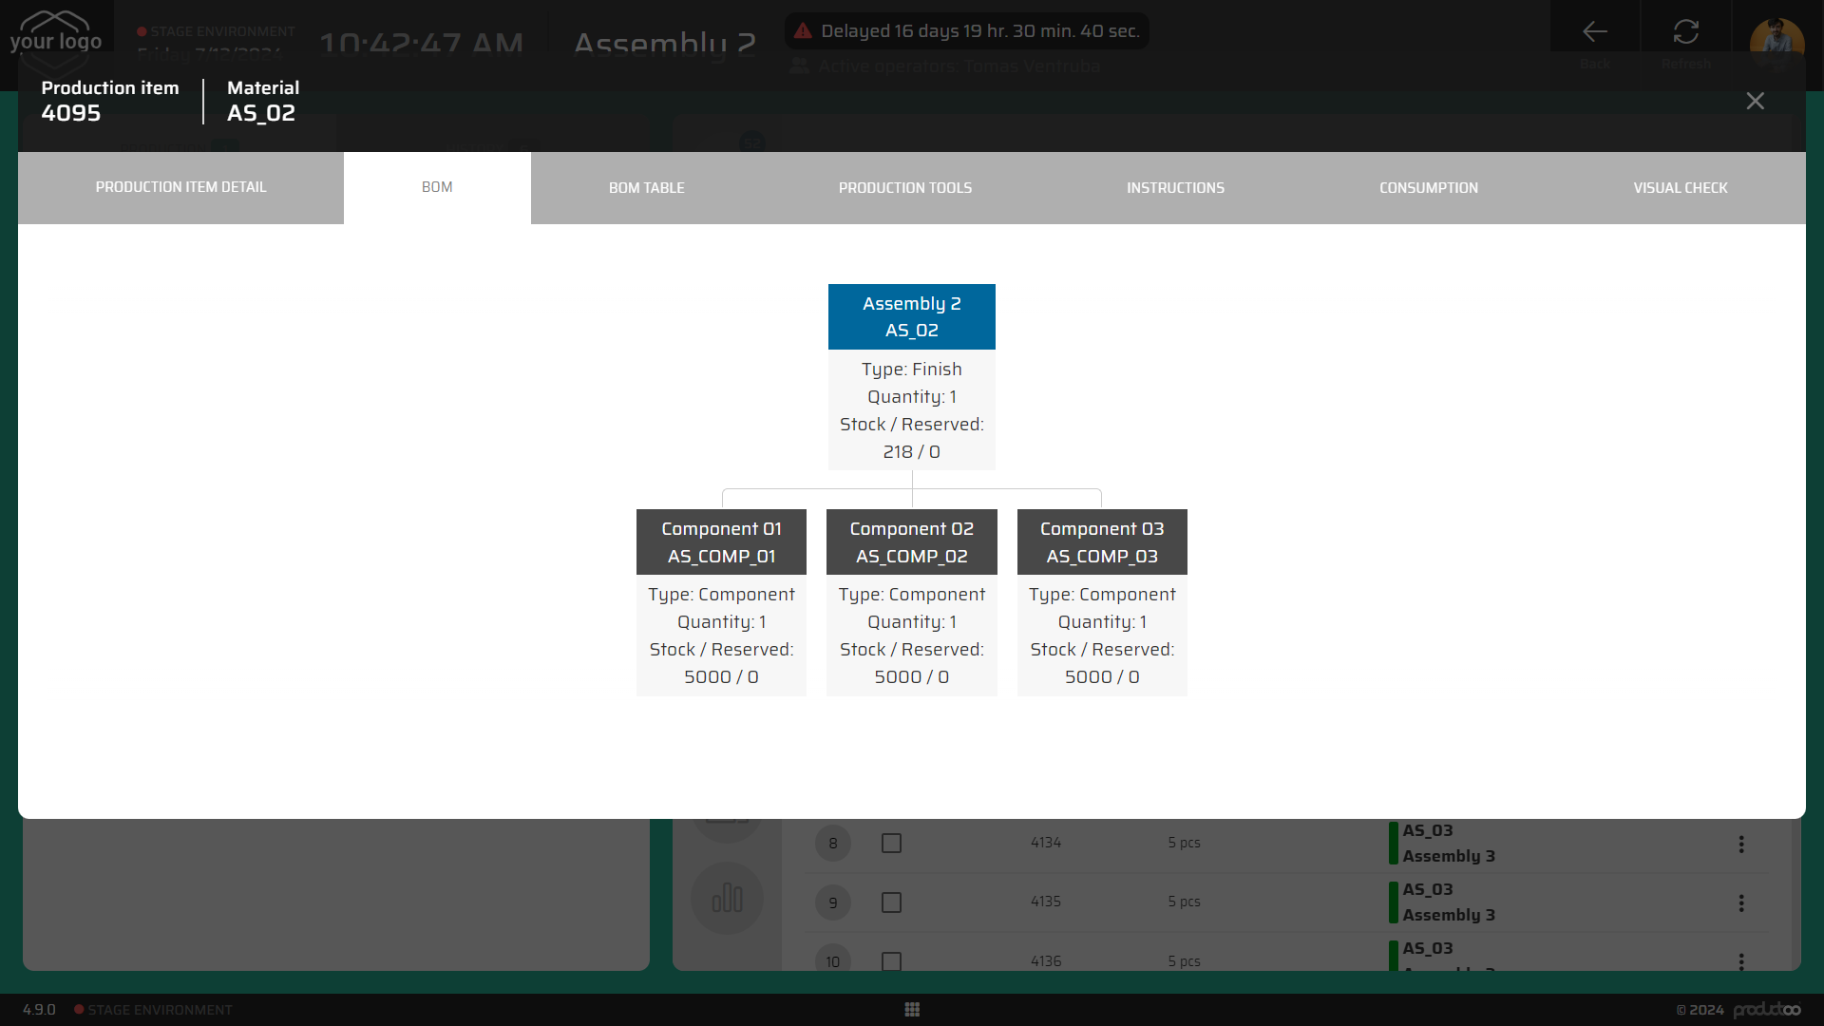Click the Refresh icon in header
This screenshot has height=1026, width=1824.
coord(1686,32)
